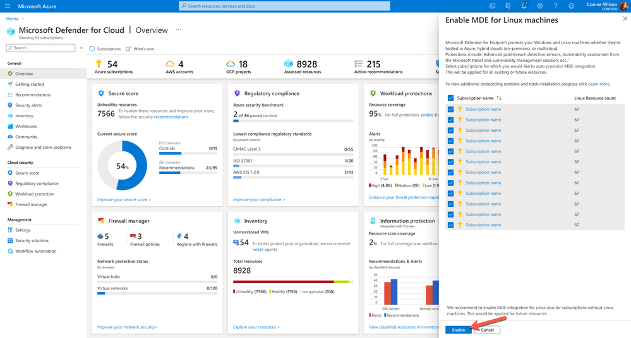Close the Enable MDE for Linux panel
The image size is (631, 338).
625,18
